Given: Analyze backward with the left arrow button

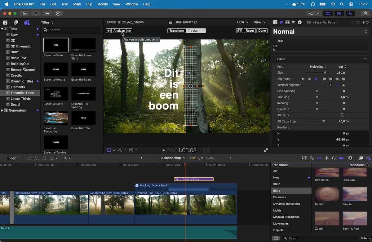Looking at the screenshot, I should click(108, 31).
